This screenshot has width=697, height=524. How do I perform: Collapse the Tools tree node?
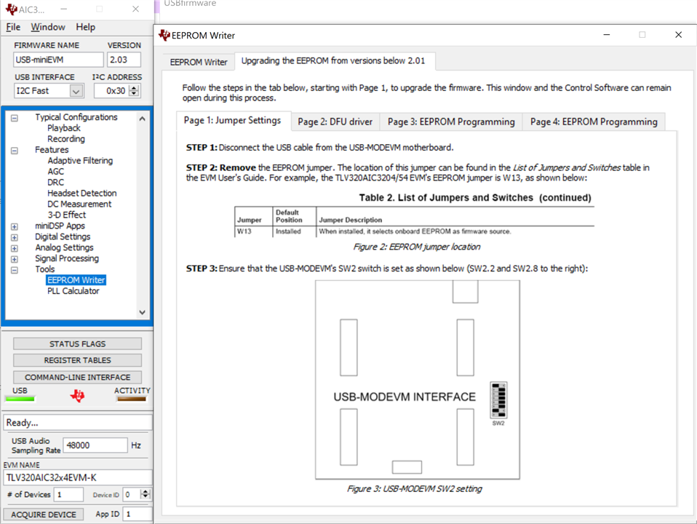[15, 270]
